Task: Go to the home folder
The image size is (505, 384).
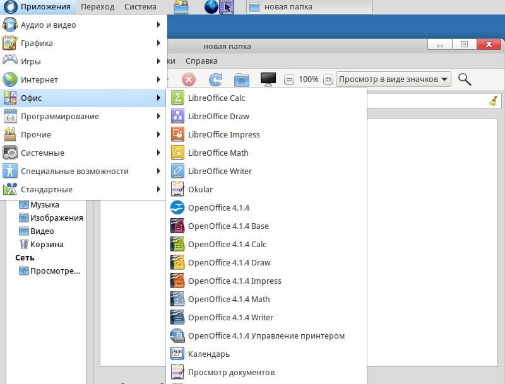Action: point(242,79)
